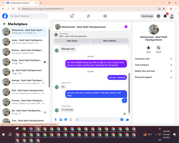The width and height of the screenshot is (179, 143).
Task: Open Tony 2bed 1bath conversation
Action: [24, 120]
